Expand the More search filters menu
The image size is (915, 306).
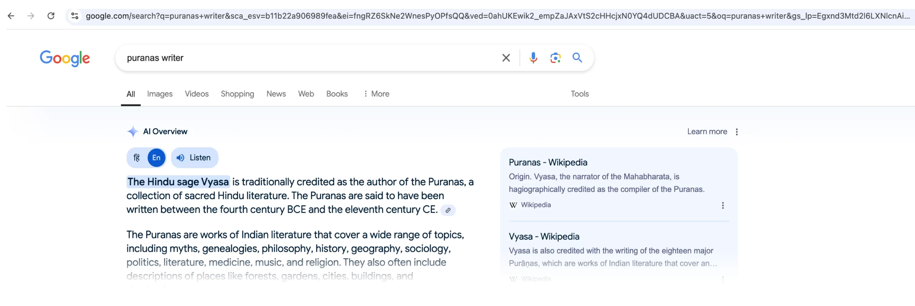tap(376, 94)
